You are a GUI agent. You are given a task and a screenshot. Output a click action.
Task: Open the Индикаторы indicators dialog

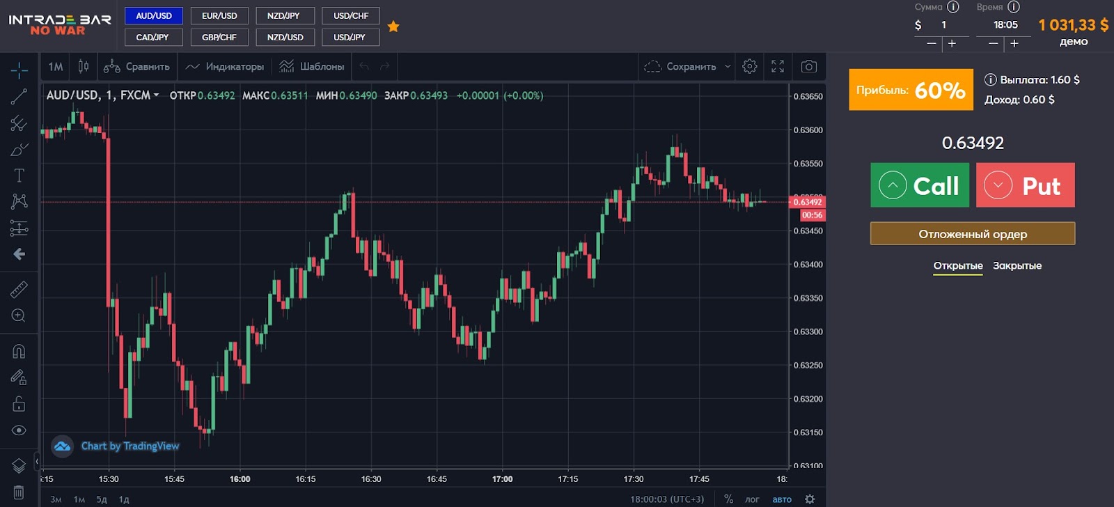tap(225, 67)
